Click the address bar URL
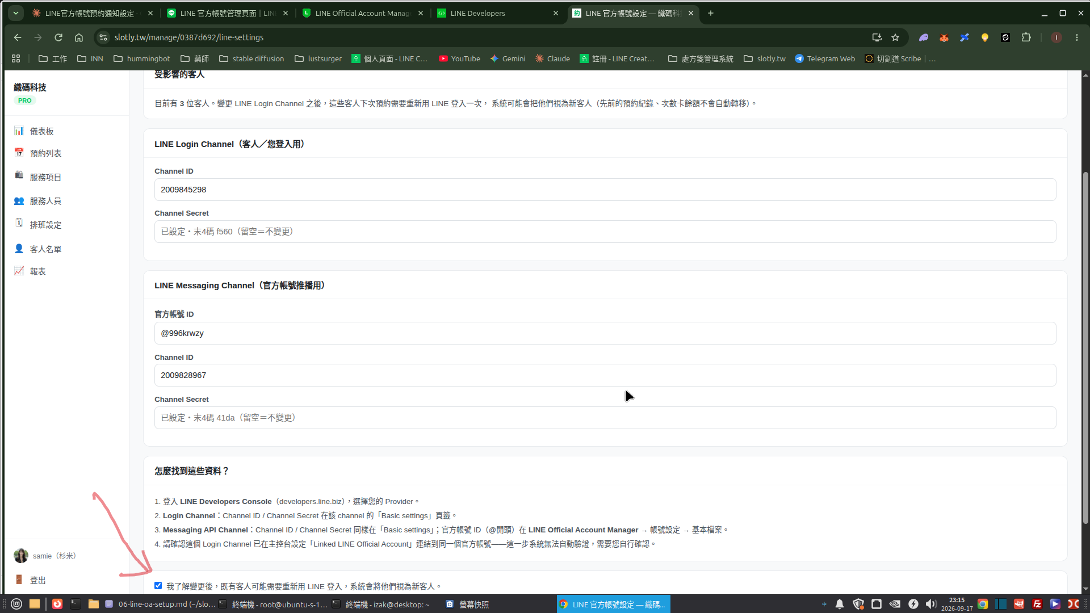The height and width of the screenshot is (613, 1090). (189, 37)
